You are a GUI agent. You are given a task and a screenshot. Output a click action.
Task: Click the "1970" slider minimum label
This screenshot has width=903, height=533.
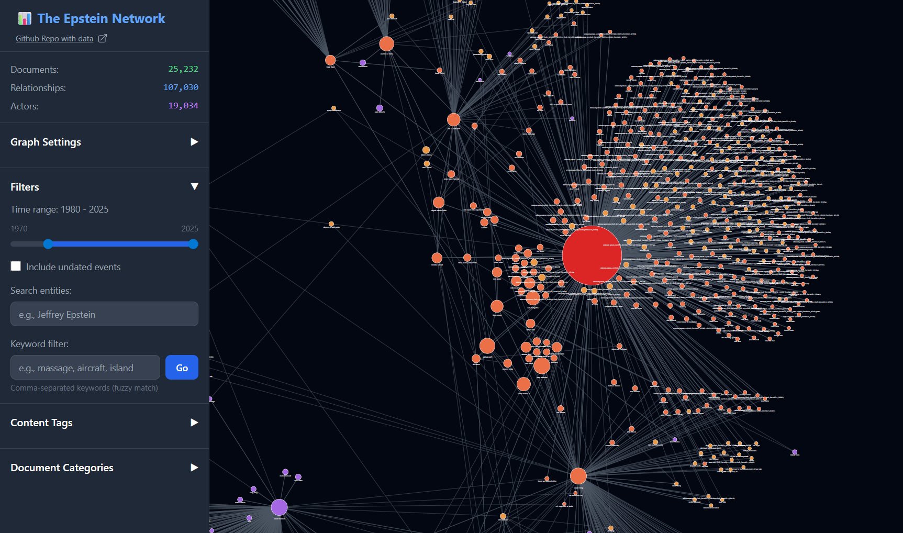pos(19,229)
